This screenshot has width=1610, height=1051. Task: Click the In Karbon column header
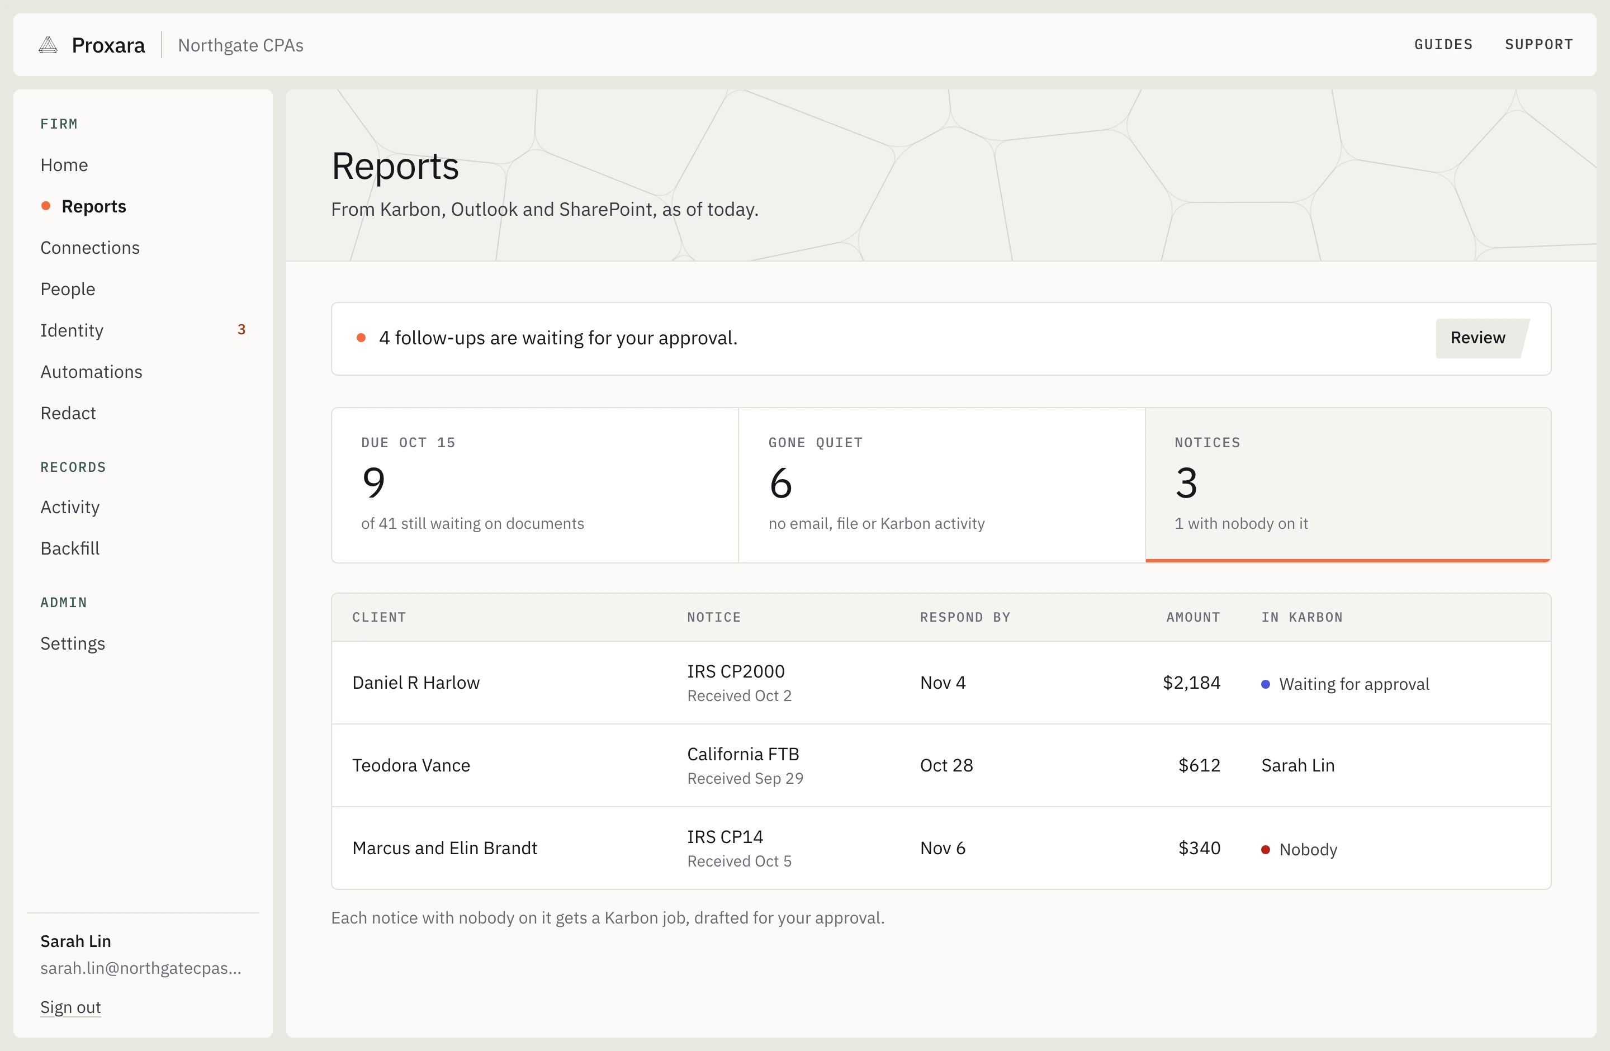click(x=1301, y=617)
